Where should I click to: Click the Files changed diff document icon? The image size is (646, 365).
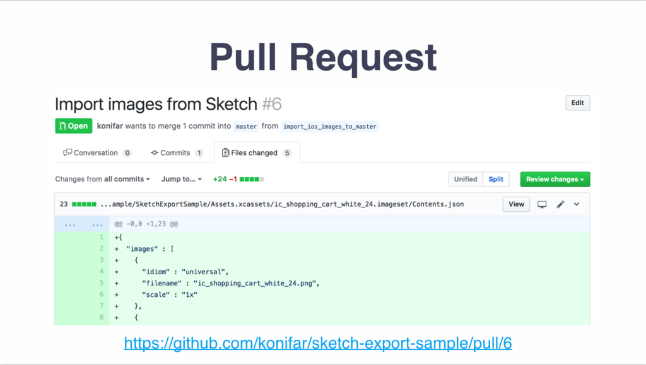[x=225, y=153]
